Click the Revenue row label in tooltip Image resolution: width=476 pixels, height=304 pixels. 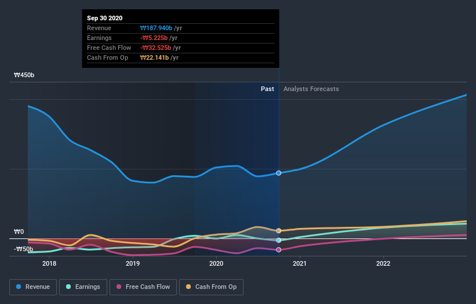[99, 28]
